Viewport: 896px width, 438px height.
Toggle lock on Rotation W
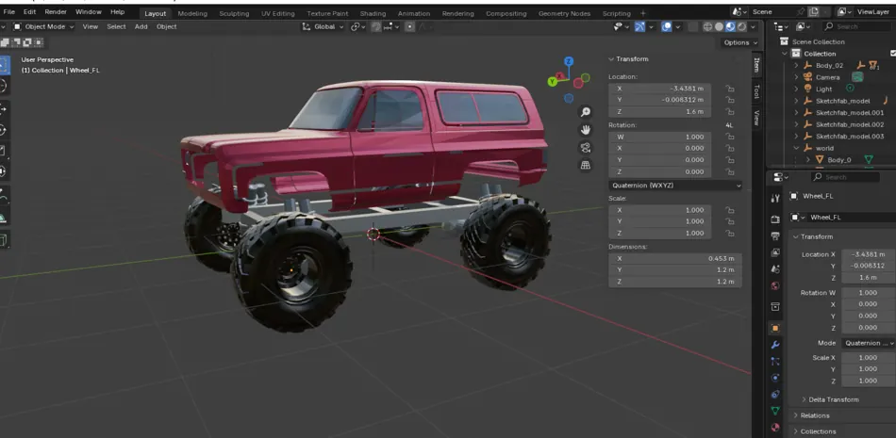(730, 137)
